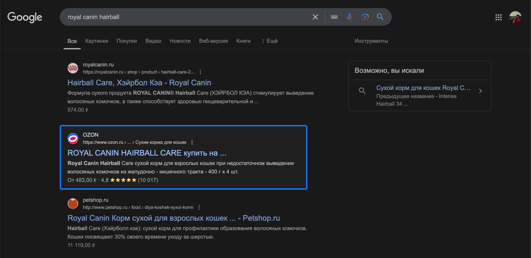Open the on-screen keyboard input tool
Screen dimensions: 531x258
(x=334, y=17)
